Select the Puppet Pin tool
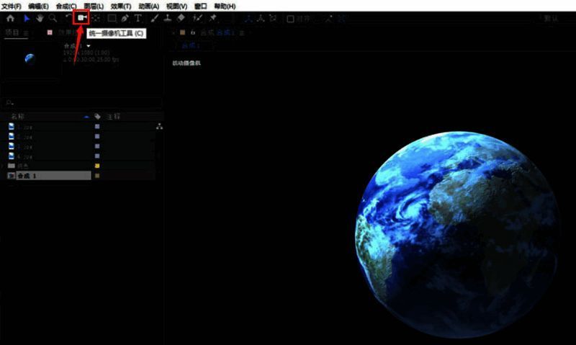Viewport: 576px width, 345px height. 213,18
